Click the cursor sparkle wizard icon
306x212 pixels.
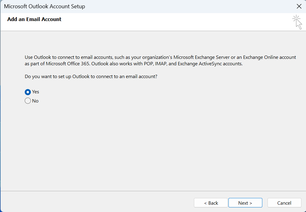297,22
